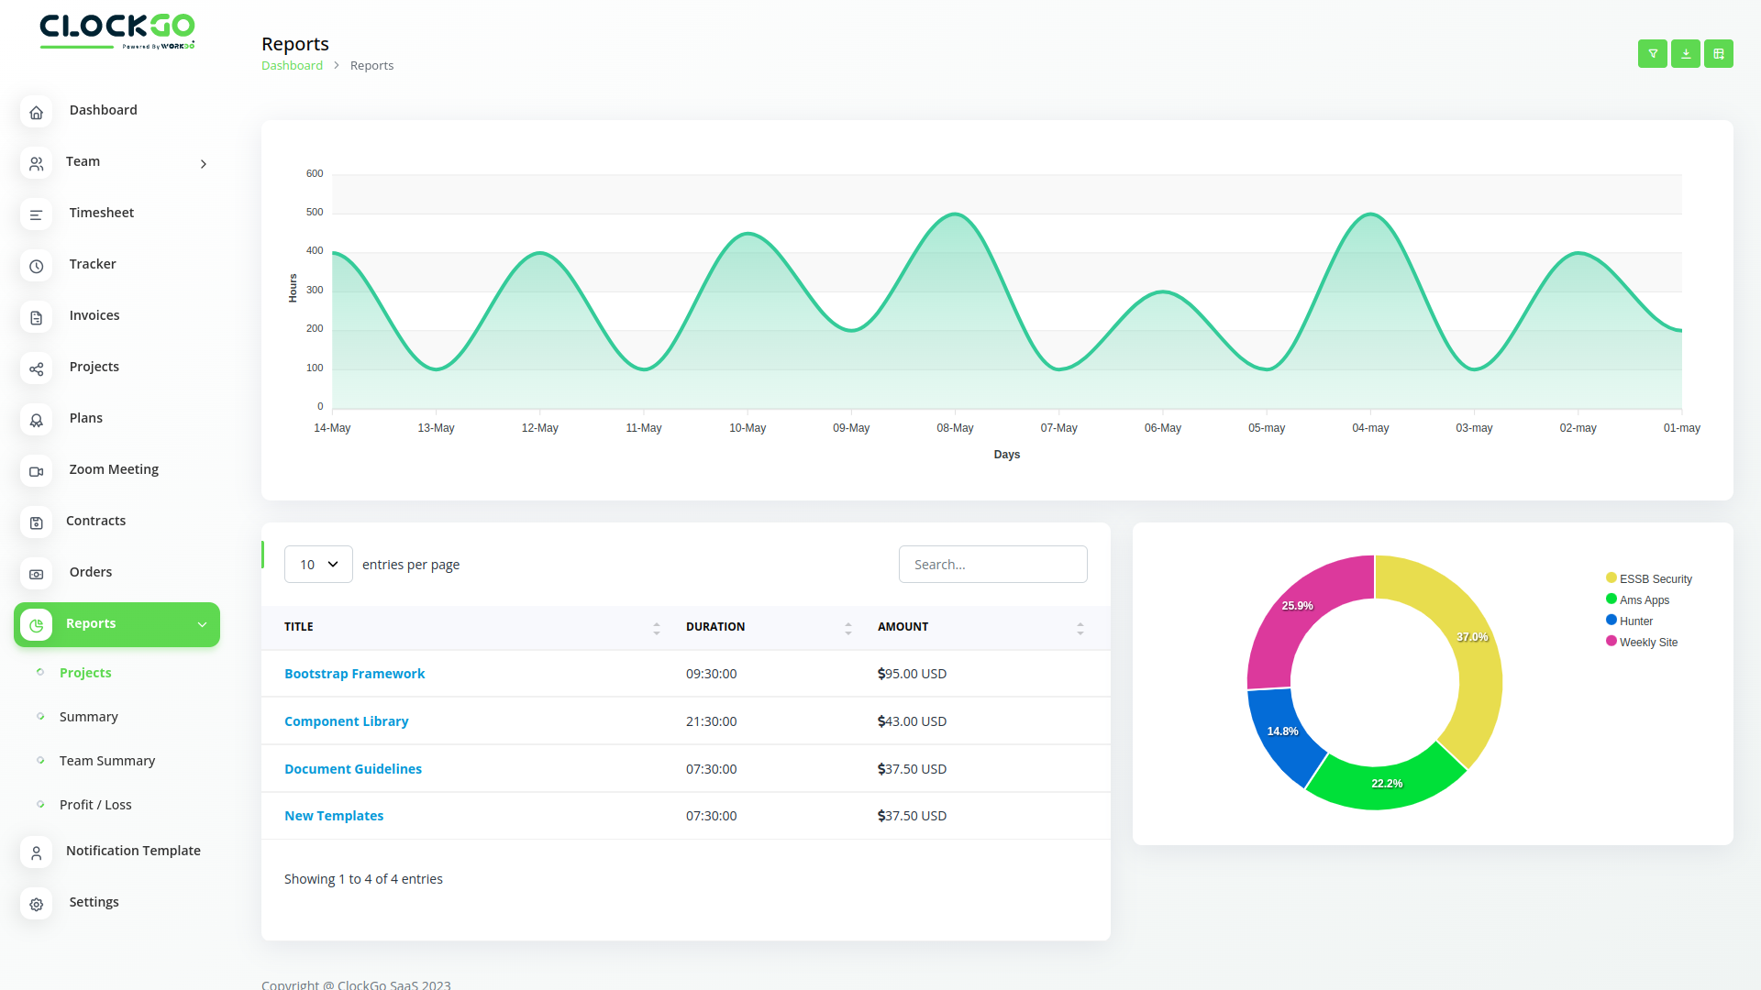Collapse the Reports menu section
1761x990 pixels.
(x=202, y=624)
